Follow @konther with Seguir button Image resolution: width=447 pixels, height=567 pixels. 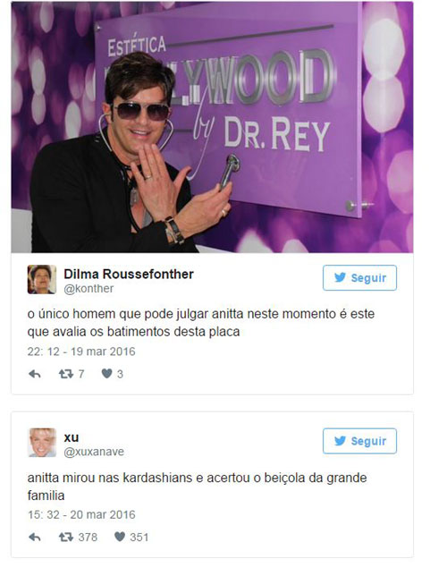[359, 278]
